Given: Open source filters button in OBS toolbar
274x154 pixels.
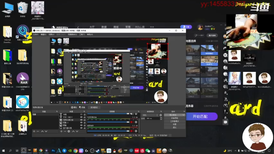Looking at the screenshot, I should tap(82, 107).
